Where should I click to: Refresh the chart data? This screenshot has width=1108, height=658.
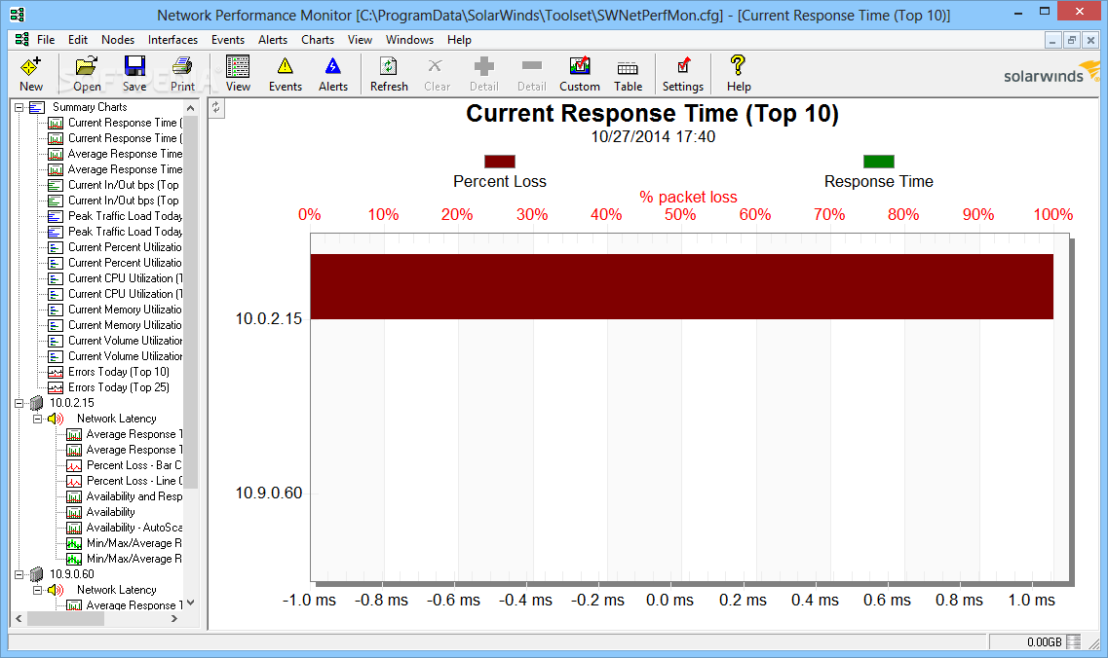click(x=389, y=67)
